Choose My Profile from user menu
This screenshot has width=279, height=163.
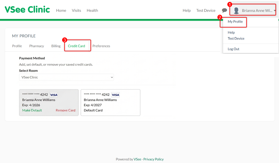(235, 22)
